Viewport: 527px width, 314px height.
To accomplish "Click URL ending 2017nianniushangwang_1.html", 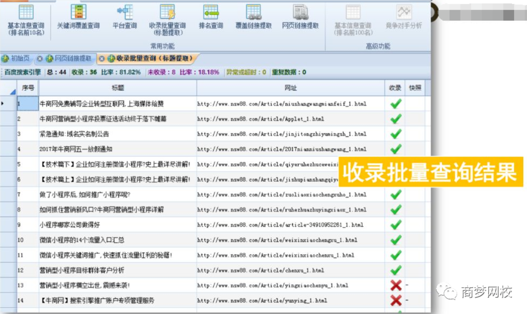I will pyautogui.click(x=282, y=149).
